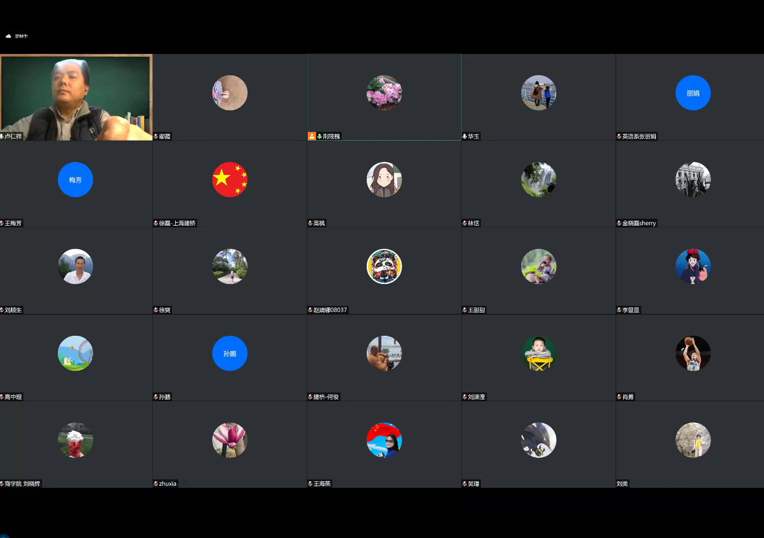
Task: Click the muted mic icon beside 徐磊-上海建桥
Action: [x=156, y=223]
